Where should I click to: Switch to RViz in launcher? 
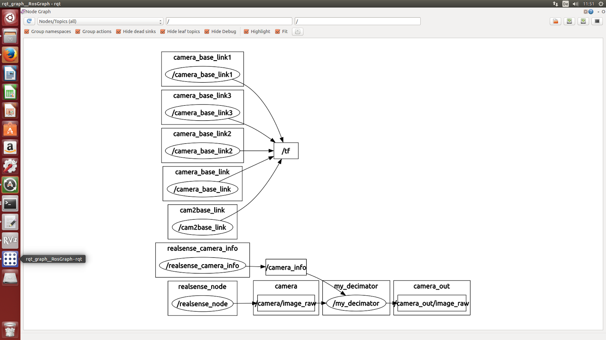click(10, 241)
